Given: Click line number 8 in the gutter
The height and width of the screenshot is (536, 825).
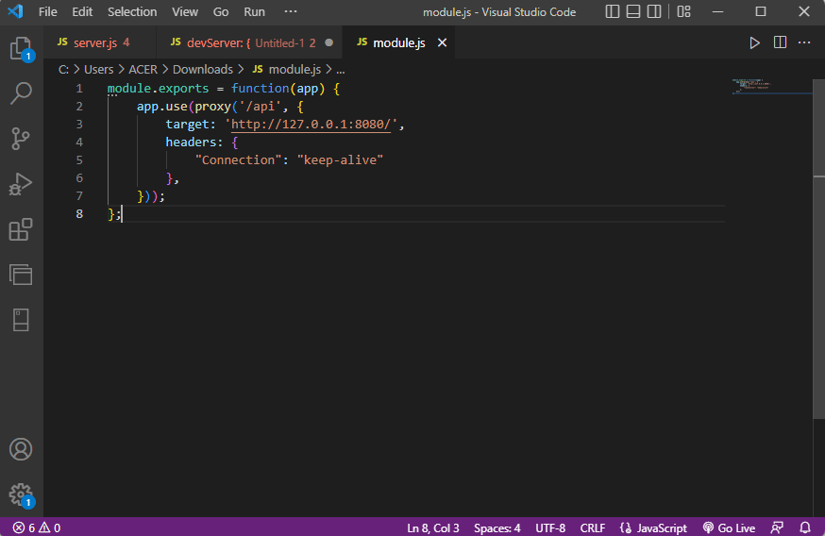Looking at the screenshot, I should 79,213.
